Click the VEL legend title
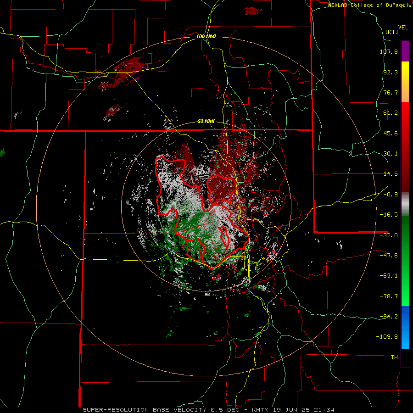 tap(403, 28)
